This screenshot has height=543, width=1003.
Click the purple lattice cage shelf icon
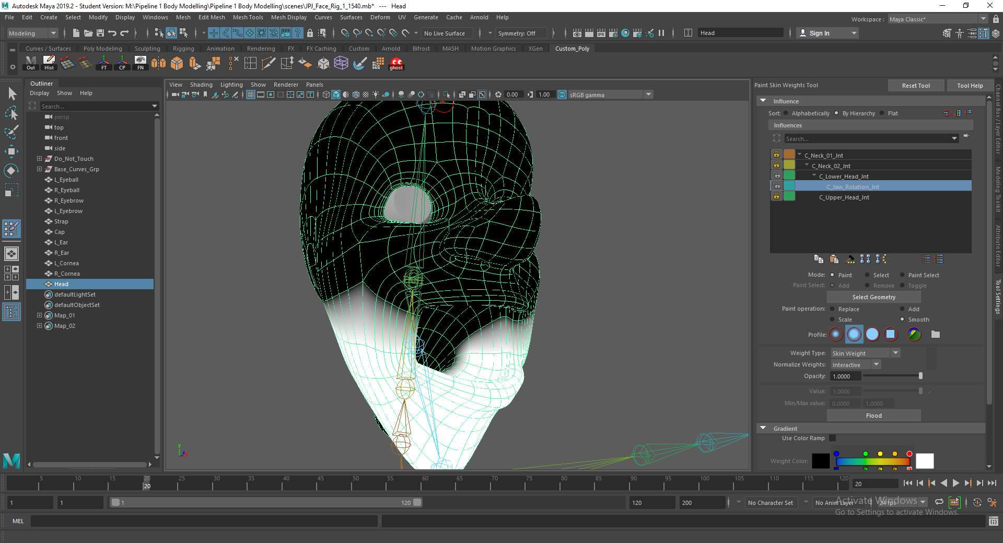341,63
